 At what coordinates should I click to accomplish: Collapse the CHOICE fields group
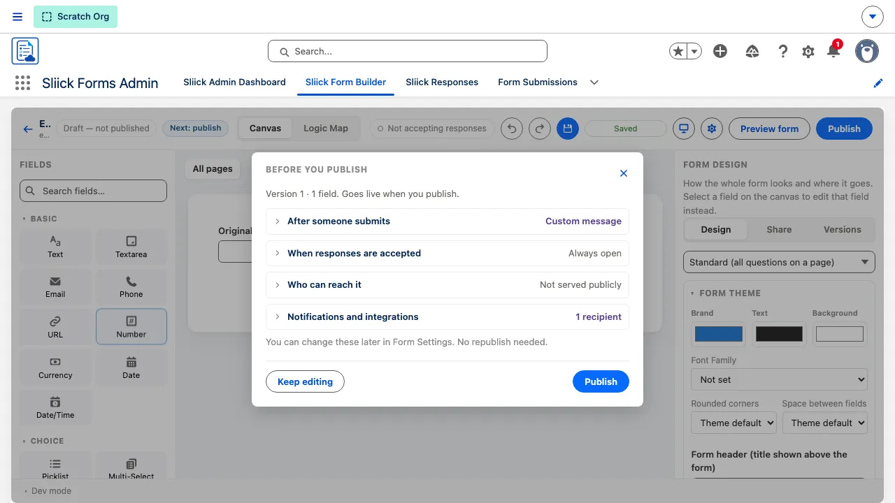pos(43,441)
